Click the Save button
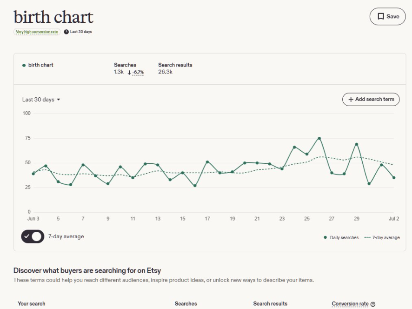 coord(387,16)
